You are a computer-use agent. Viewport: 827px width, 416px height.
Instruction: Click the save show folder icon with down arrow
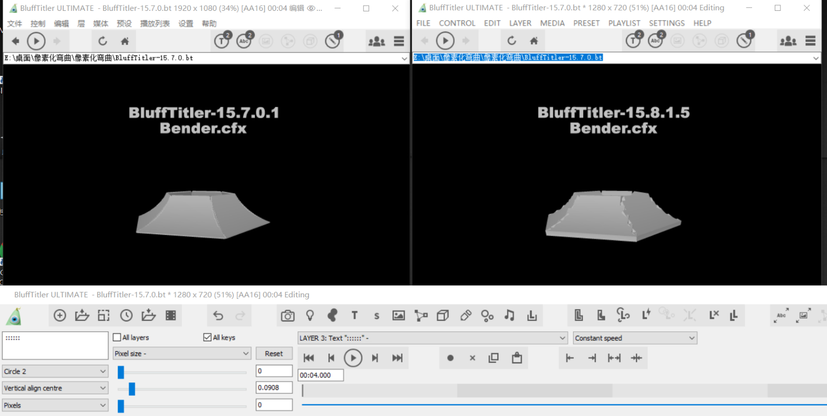click(x=149, y=315)
